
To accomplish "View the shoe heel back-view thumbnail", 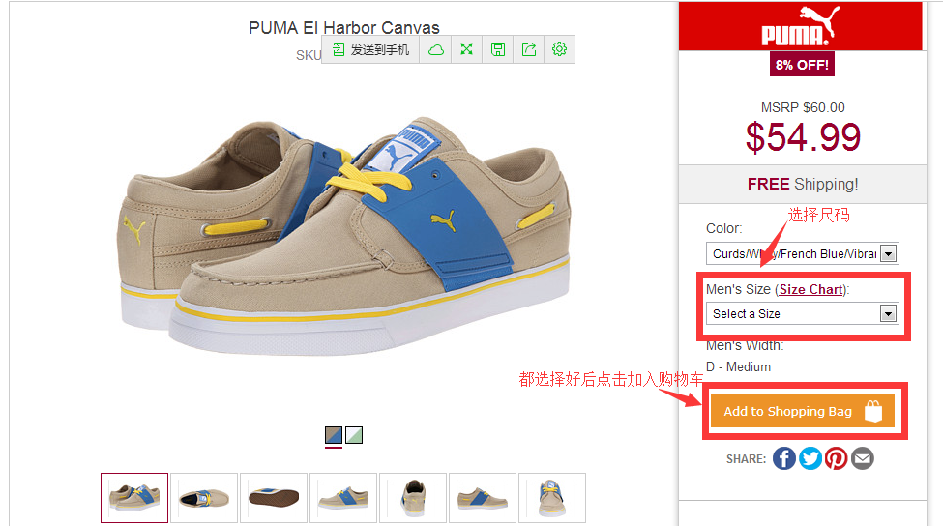I will coord(413,498).
